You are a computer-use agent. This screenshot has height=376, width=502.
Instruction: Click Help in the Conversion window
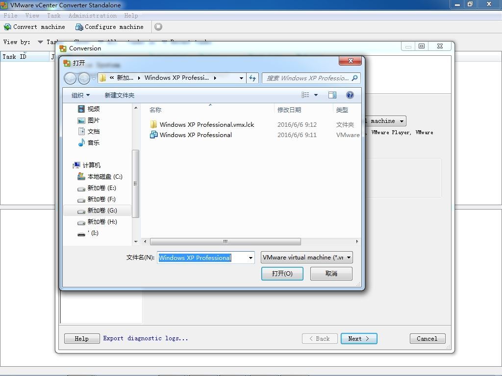tap(82, 339)
